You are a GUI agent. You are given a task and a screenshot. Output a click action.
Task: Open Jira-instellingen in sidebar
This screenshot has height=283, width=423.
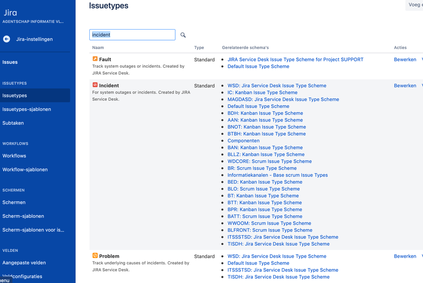click(x=34, y=39)
